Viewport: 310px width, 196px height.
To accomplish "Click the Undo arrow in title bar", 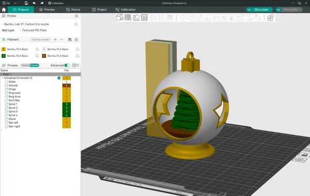I will (x=34, y=3).
